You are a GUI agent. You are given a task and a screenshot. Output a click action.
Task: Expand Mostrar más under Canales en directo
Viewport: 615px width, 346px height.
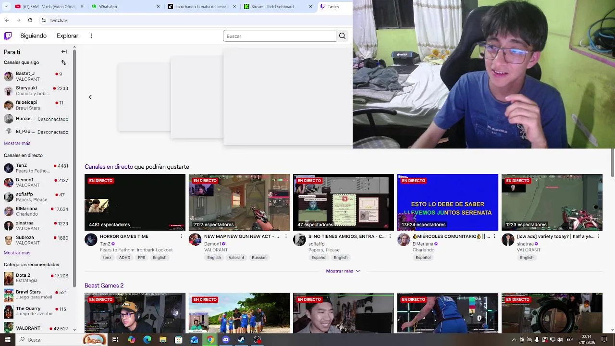point(17,253)
